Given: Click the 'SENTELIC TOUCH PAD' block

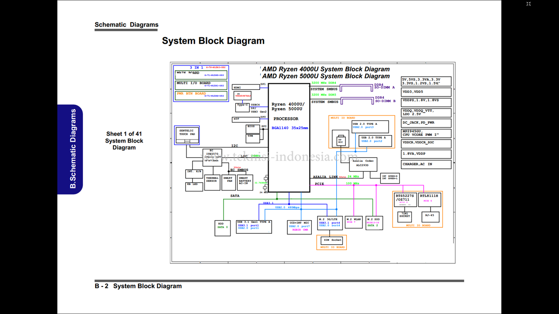Looking at the screenshot, I should point(187,135).
